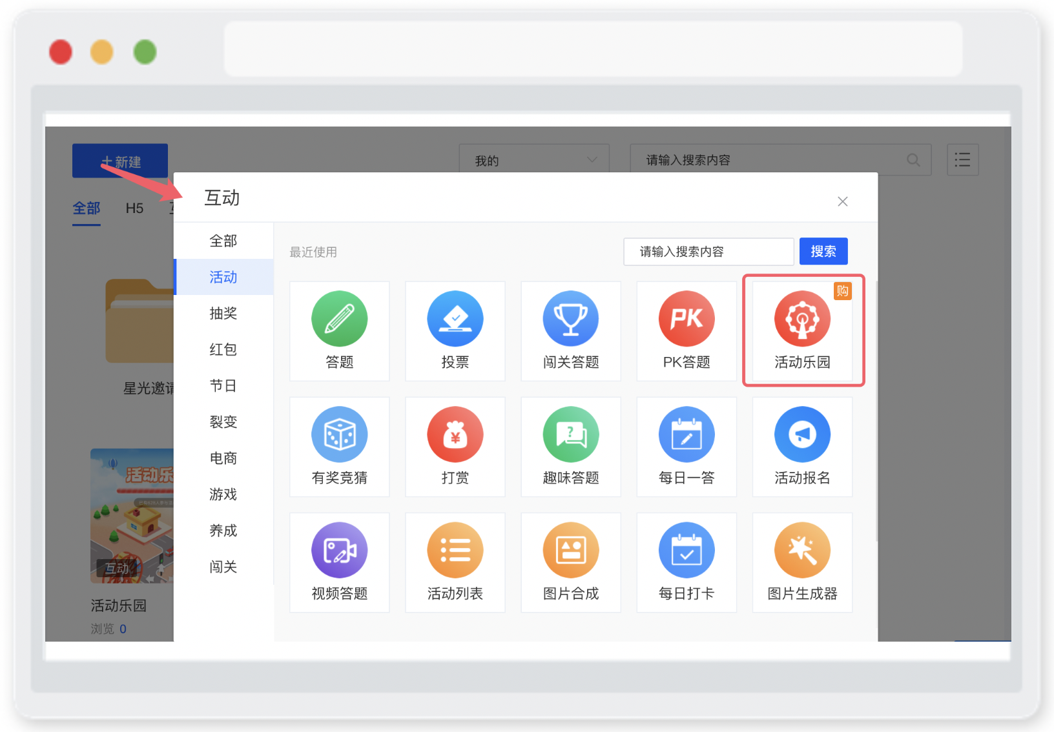Image resolution: width=1054 pixels, height=732 pixels.
Task: Click the blue 搜索 button
Action: pyautogui.click(x=823, y=251)
